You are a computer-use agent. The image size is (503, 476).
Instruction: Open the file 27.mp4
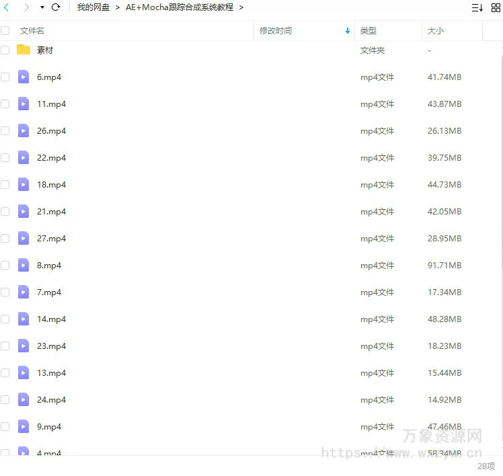(x=52, y=239)
